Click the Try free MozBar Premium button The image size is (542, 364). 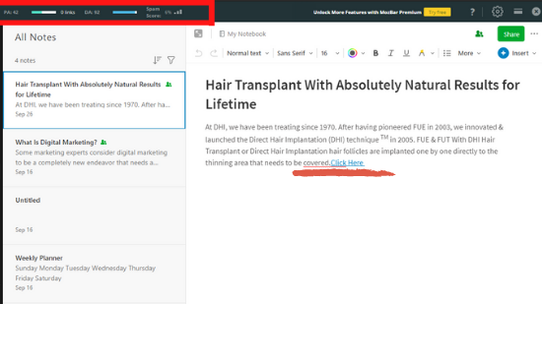click(437, 12)
